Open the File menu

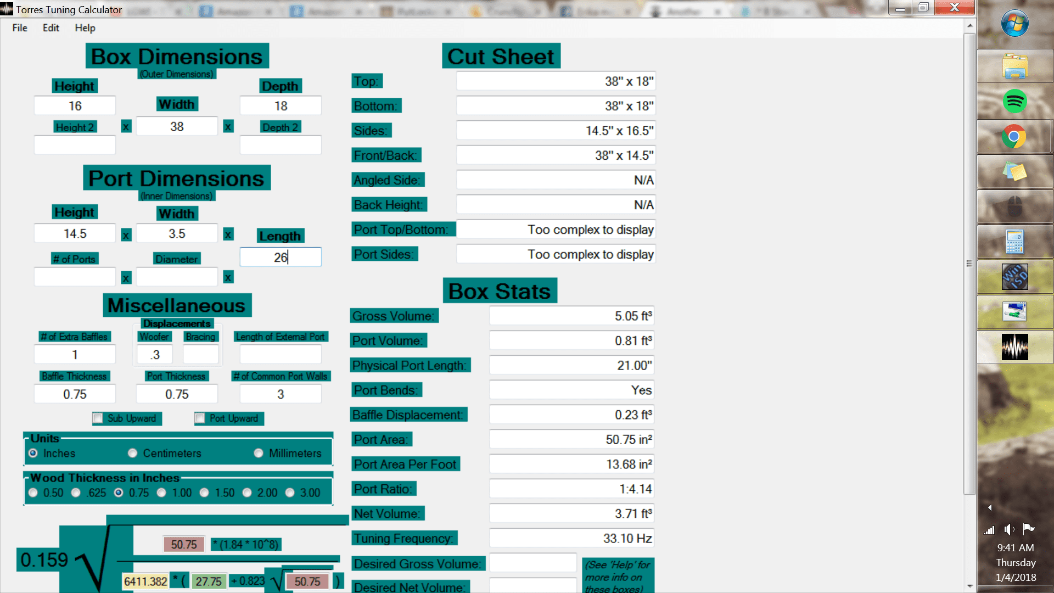pos(20,28)
